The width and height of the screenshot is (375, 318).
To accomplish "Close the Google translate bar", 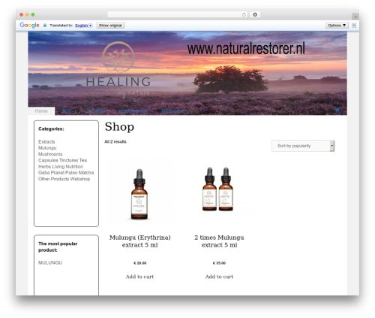I will point(354,26).
